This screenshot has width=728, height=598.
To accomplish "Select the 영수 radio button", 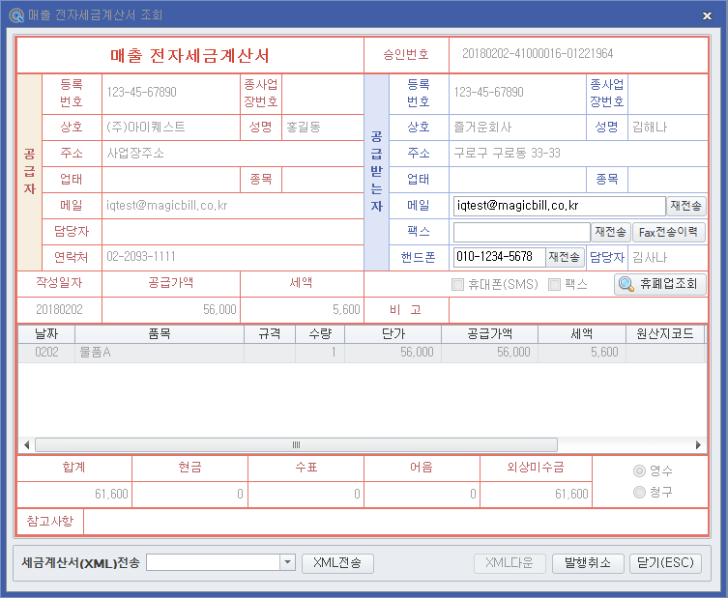I will 639,470.
